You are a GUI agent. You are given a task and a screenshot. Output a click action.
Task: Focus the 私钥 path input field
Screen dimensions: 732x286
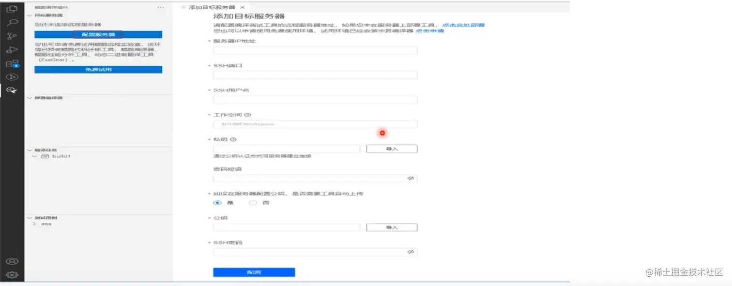tap(287, 149)
